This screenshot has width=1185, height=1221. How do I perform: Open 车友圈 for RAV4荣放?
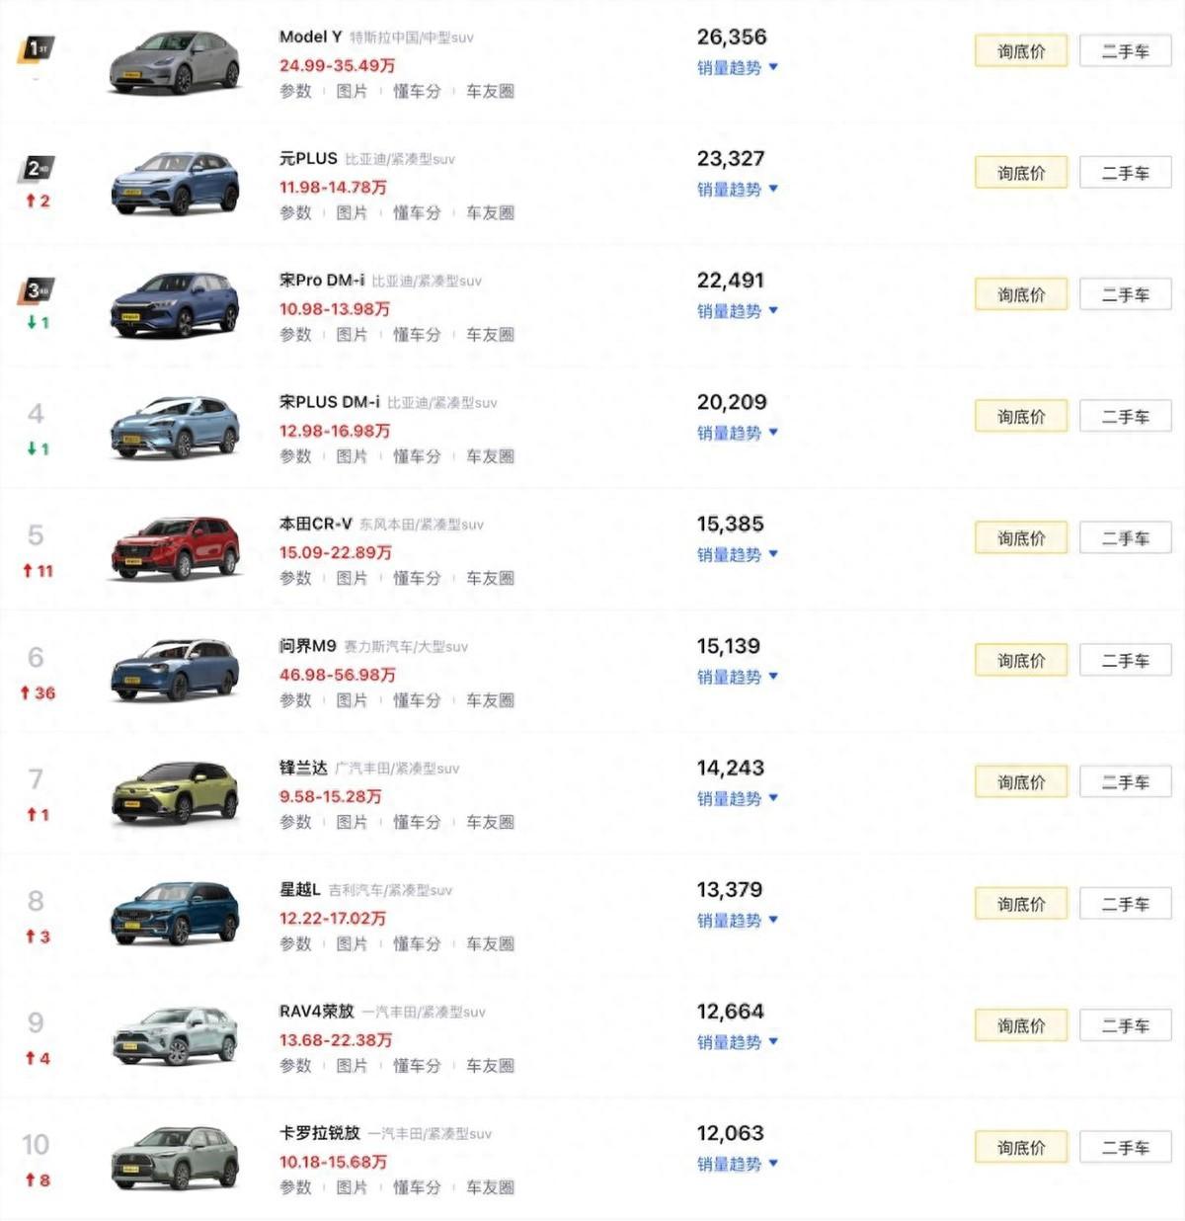[x=490, y=1066]
